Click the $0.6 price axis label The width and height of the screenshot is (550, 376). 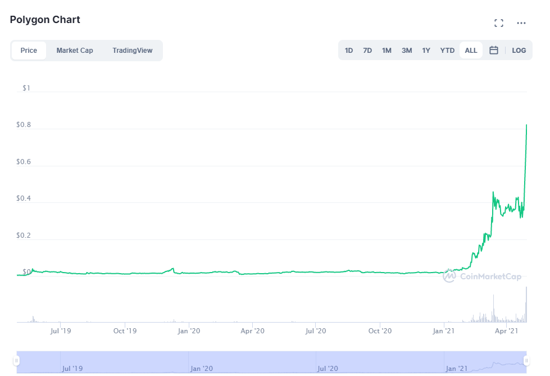pyautogui.click(x=24, y=161)
